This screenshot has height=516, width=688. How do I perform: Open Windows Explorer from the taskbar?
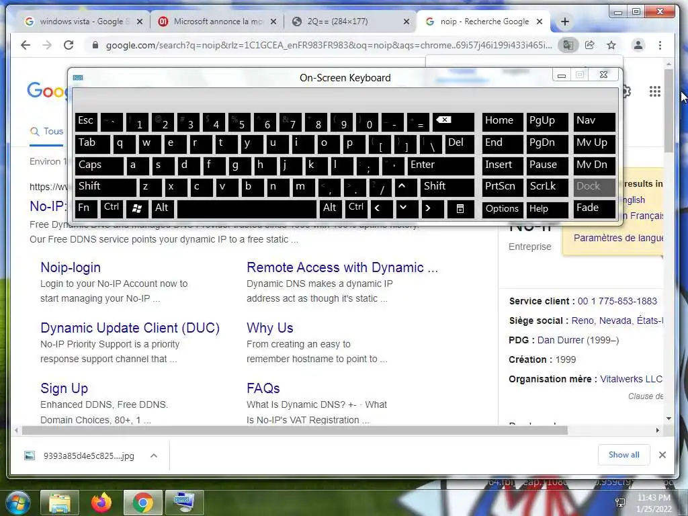60,503
